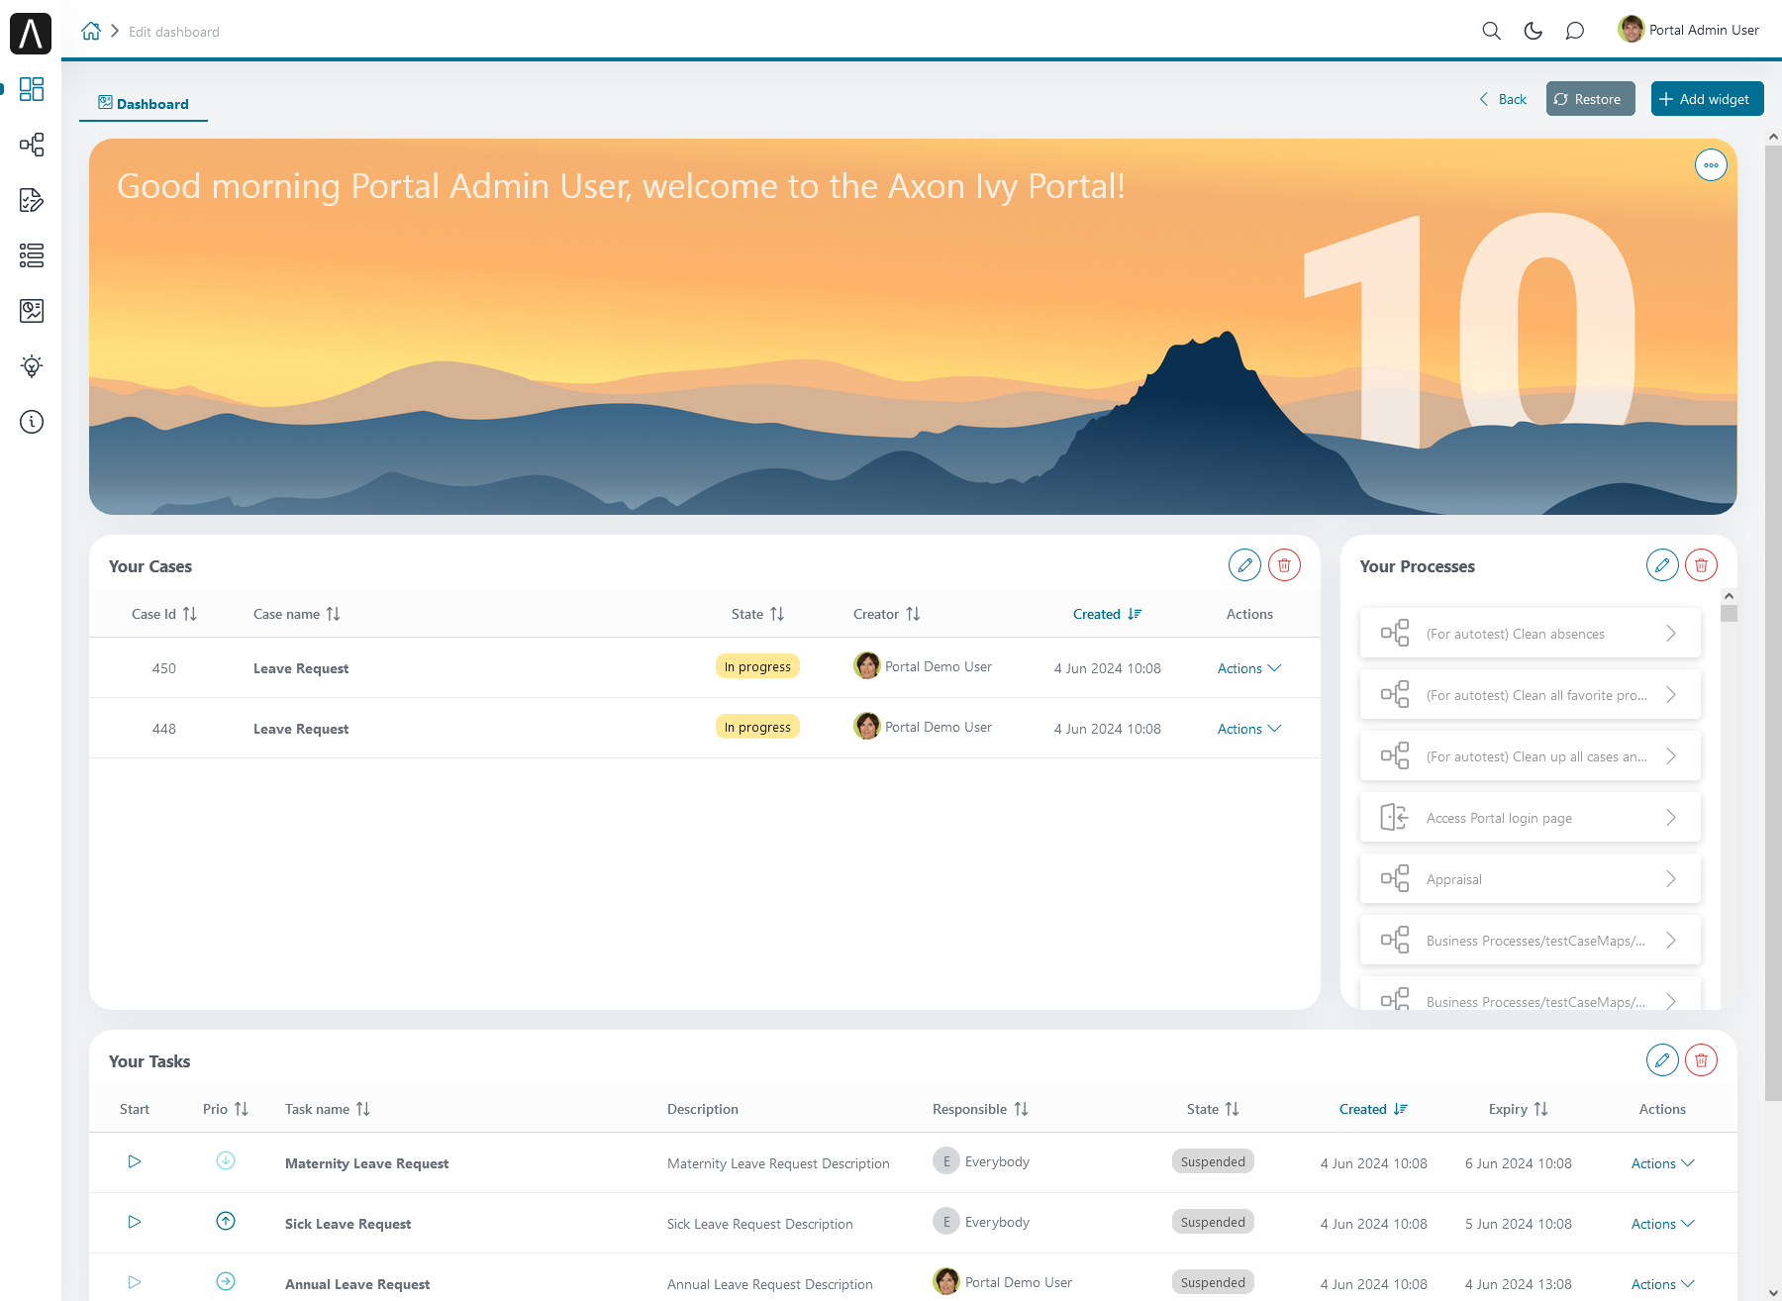
Task: Expand Actions for Annual Leave Request
Action: point(1663,1284)
